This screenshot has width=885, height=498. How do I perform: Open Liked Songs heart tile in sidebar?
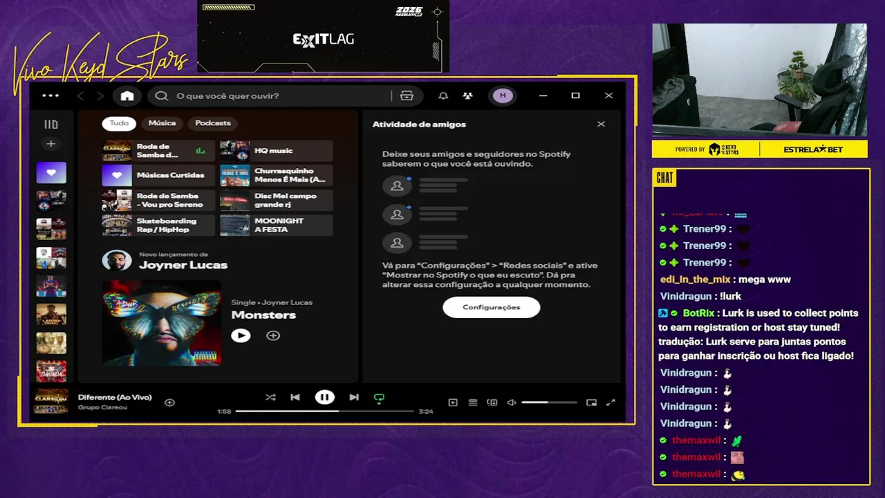coord(51,173)
